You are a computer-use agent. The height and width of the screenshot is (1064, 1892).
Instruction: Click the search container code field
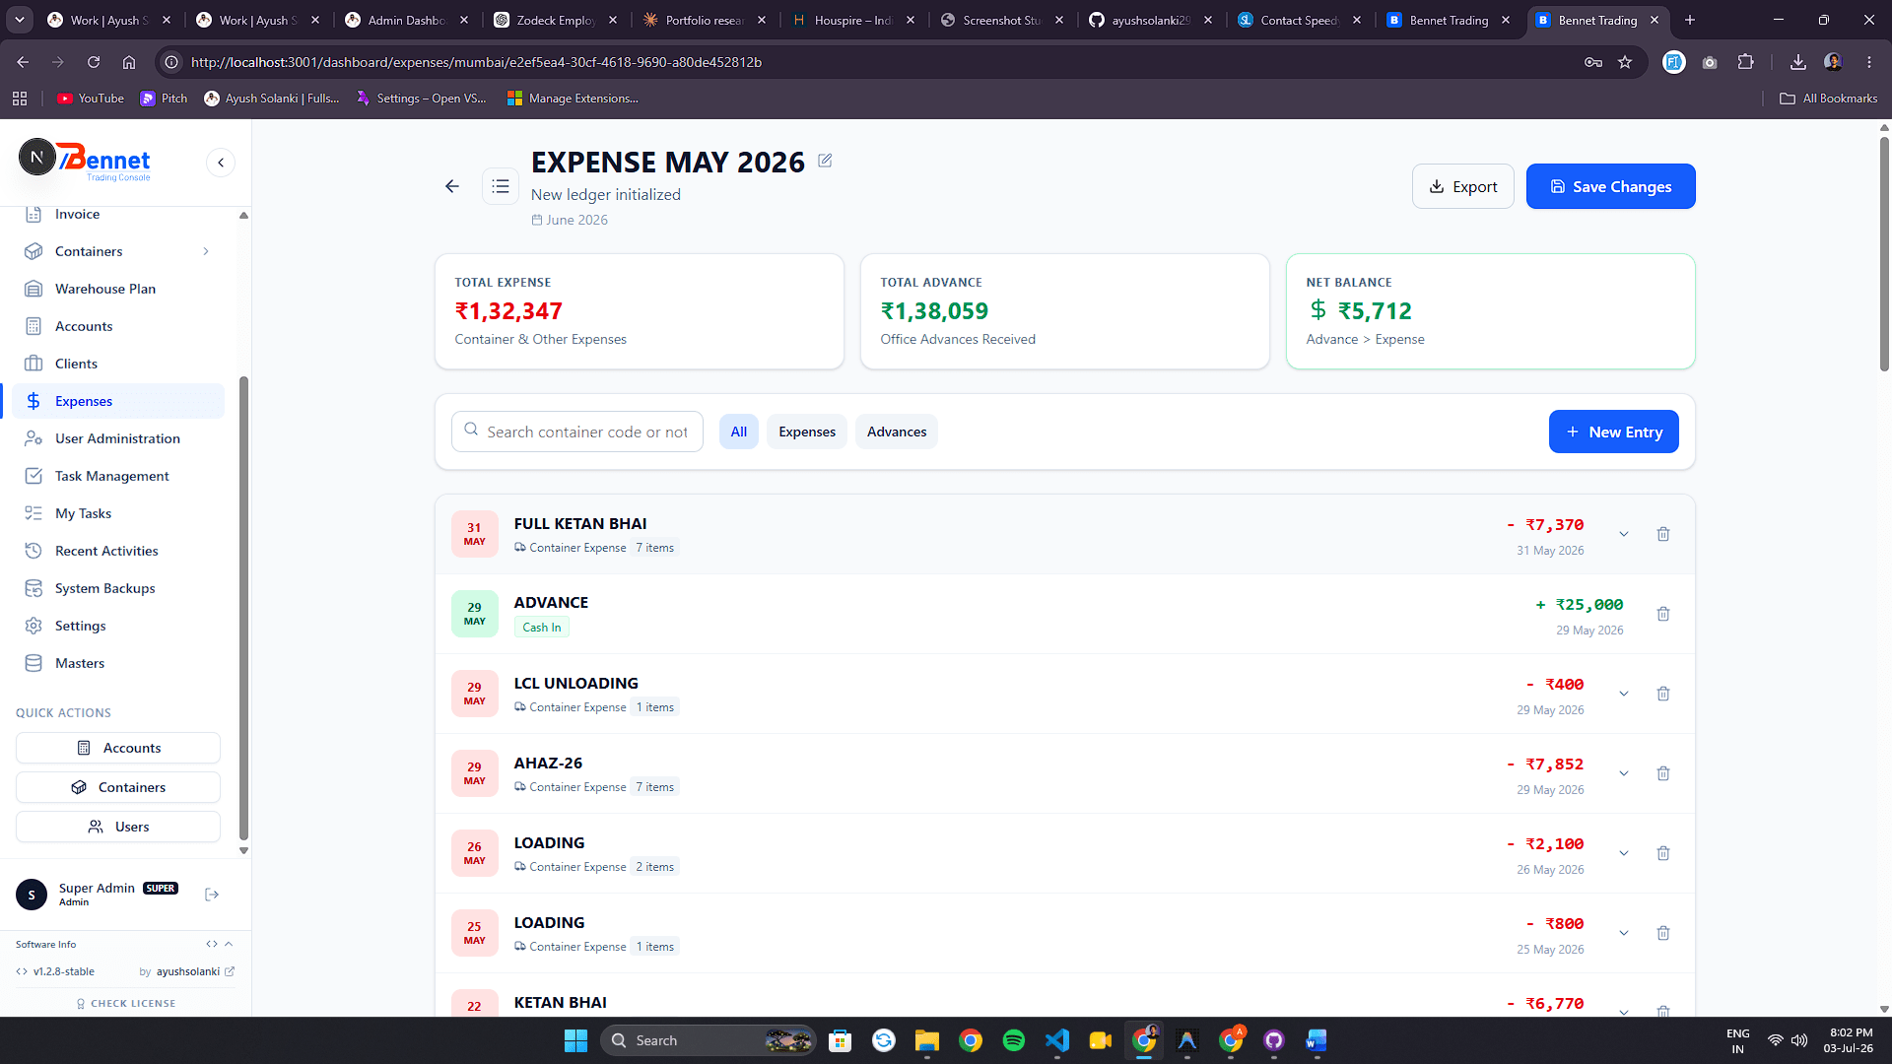tap(577, 432)
